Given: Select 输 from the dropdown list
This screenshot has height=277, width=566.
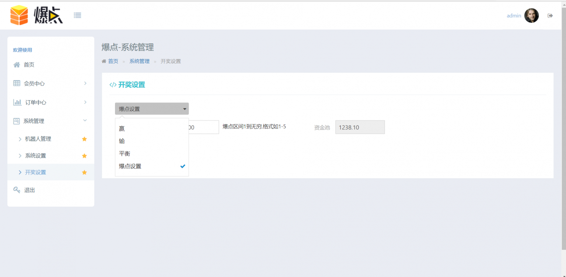Looking at the screenshot, I should tap(122, 141).
